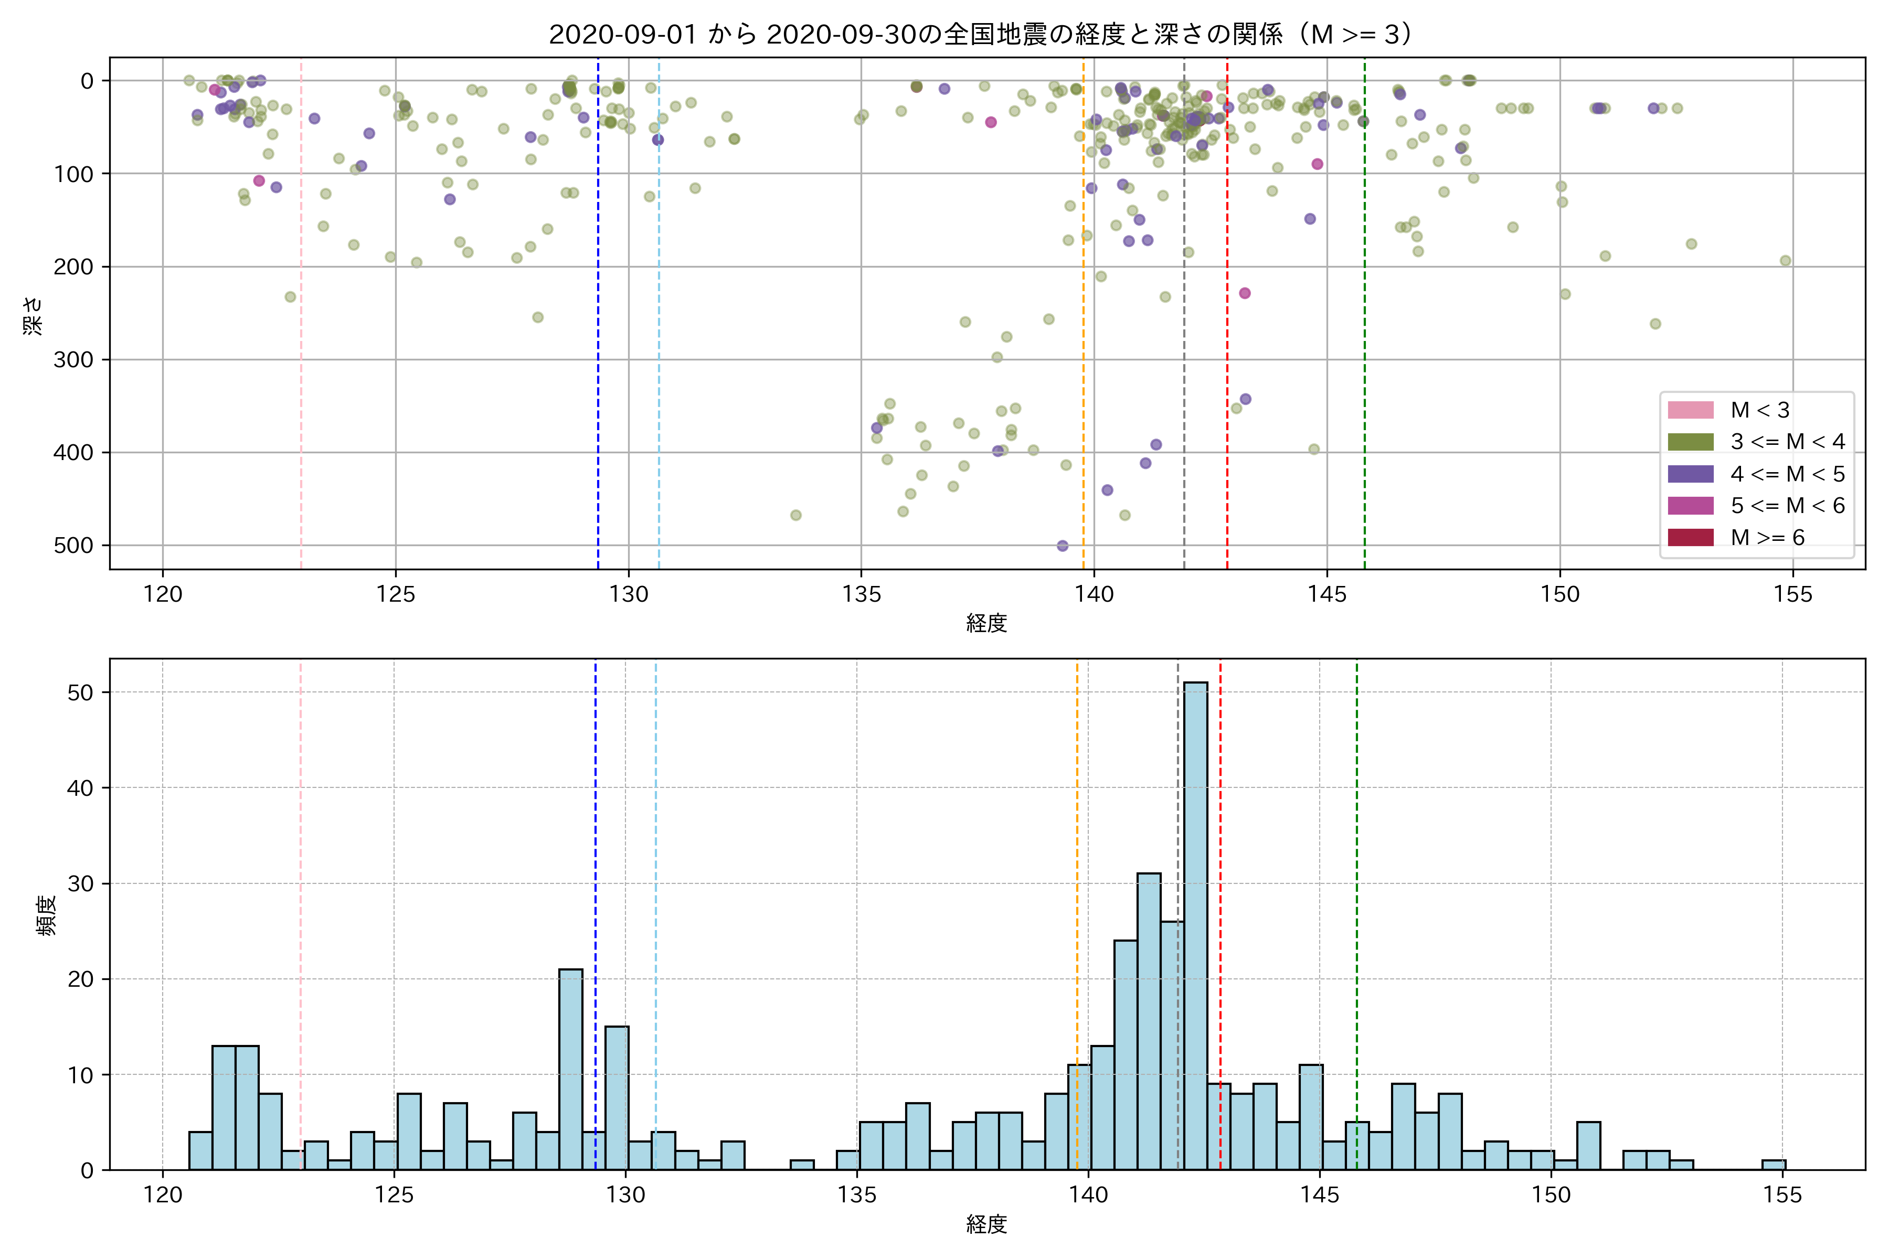Screen dimensions: 1889x1259
Task: Click the 500 tick label on depth axis
Action: 74,545
